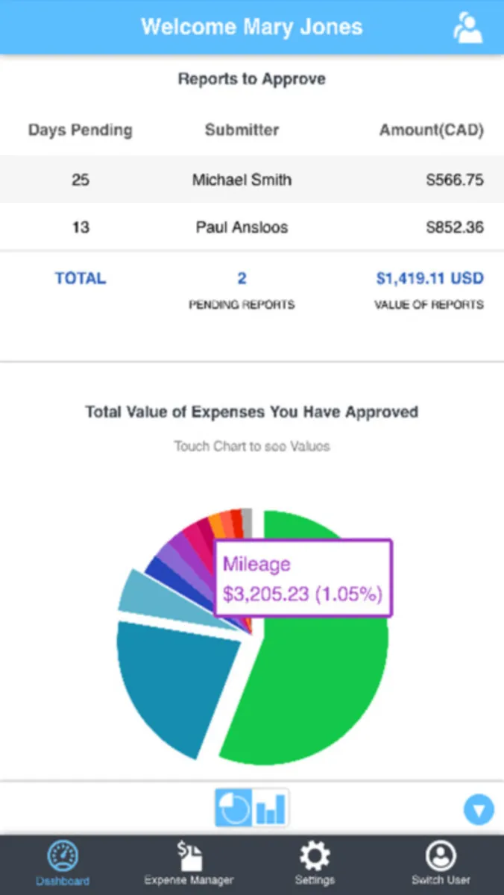The image size is (504, 895).
Task: Open the Switch User tab
Action: (x=441, y=864)
